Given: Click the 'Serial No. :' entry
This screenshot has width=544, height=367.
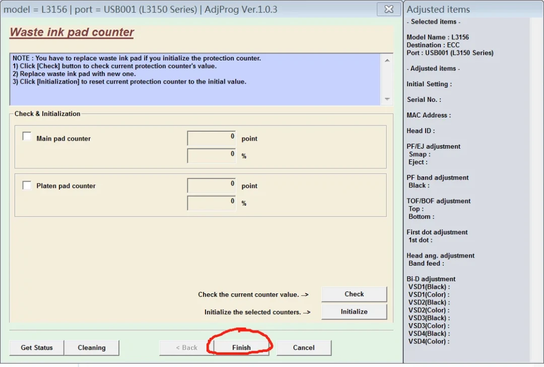Looking at the screenshot, I should click(x=424, y=100).
